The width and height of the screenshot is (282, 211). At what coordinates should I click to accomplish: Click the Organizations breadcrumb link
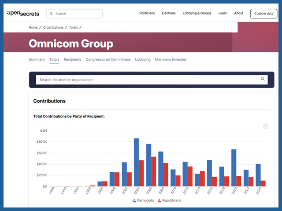click(53, 27)
